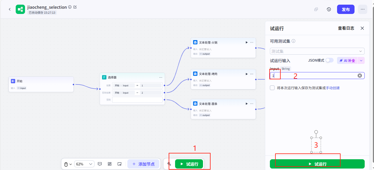Click the 文本处理-烤肉 node icon
Viewport: 374px width, 170px height.
[195, 74]
